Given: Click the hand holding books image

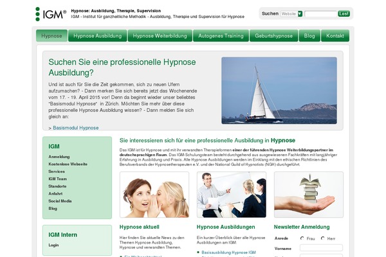Looking at the screenshot, I should coord(309,195).
